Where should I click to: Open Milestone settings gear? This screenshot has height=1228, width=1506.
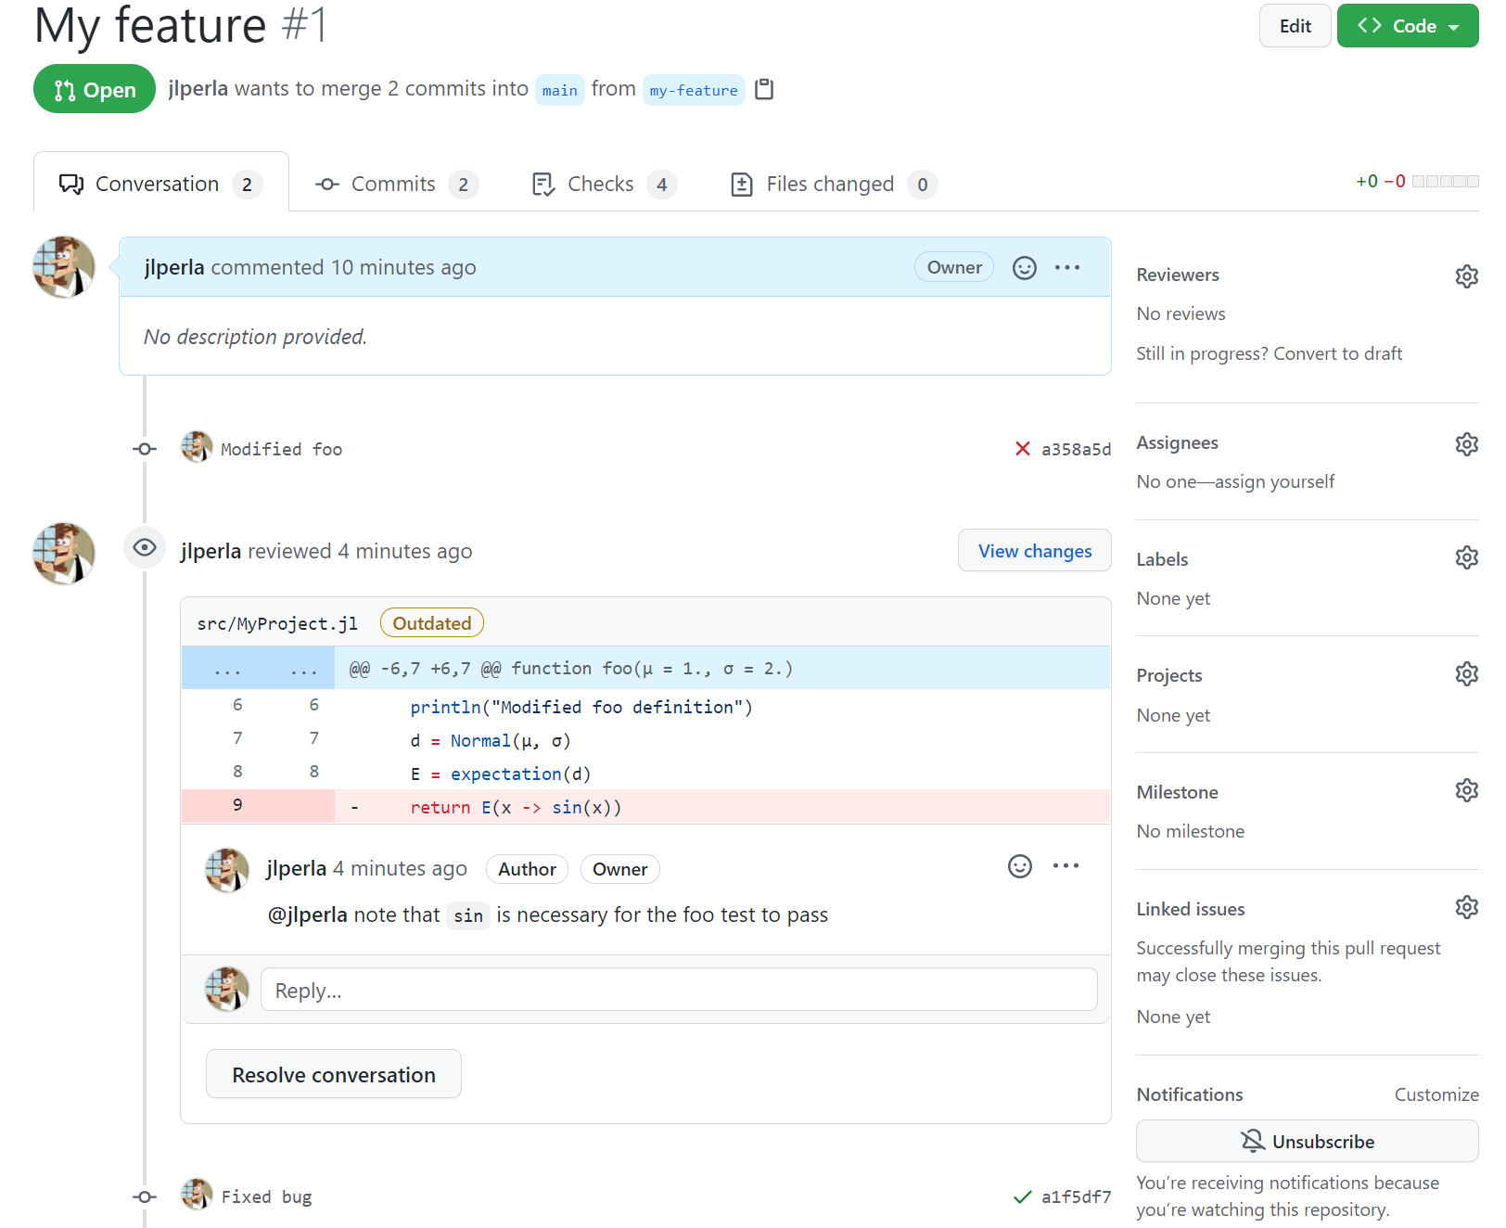pyautogui.click(x=1466, y=790)
